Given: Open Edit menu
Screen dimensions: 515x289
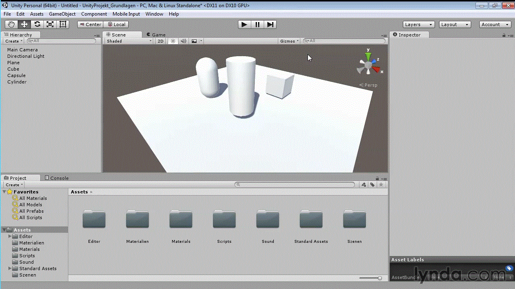Looking at the screenshot, I should (21, 14).
